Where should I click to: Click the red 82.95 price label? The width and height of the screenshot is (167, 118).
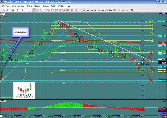[164, 43]
